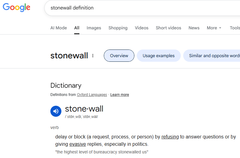
Task: Open the Images tab
Action: tap(94, 28)
